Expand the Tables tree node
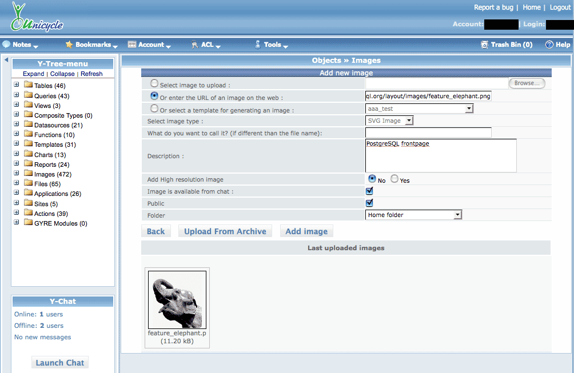This screenshot has height=373, width=574. [17, 85]
